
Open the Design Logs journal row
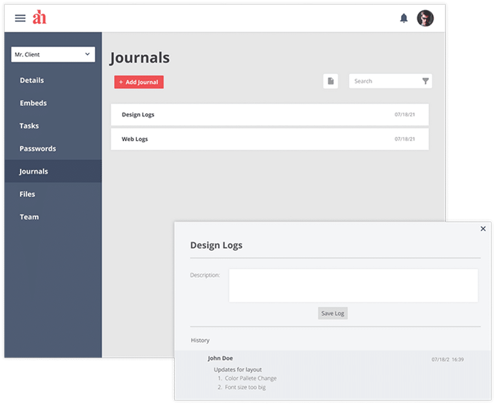(270, 115)
